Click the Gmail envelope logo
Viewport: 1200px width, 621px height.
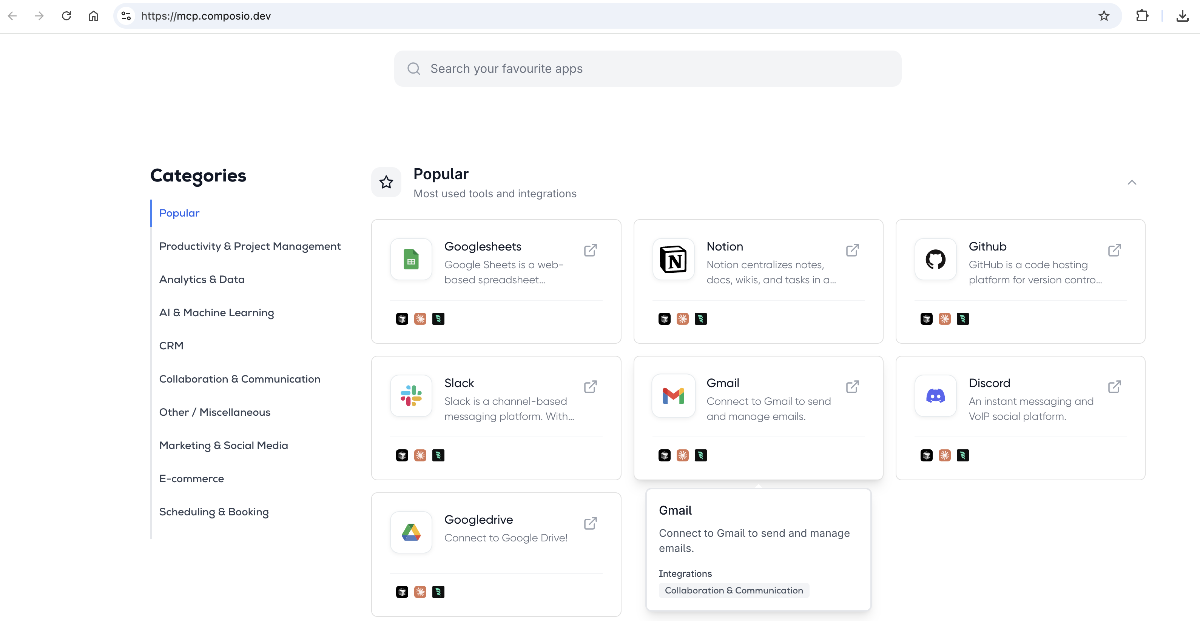pyautogui.click(x=674, y=396)
